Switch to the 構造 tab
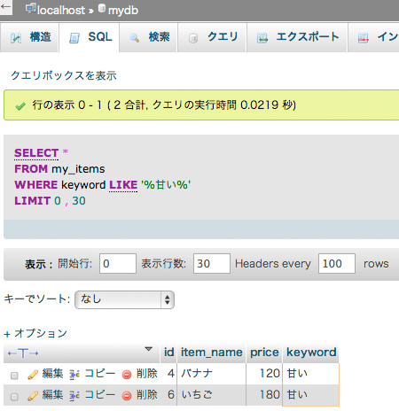Screen dimensions: 399x411 tap(29, 37)
